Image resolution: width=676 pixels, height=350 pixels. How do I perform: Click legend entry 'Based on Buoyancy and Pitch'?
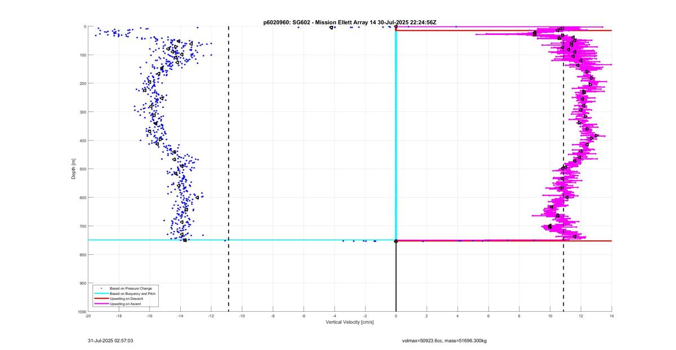pos(133,293)
